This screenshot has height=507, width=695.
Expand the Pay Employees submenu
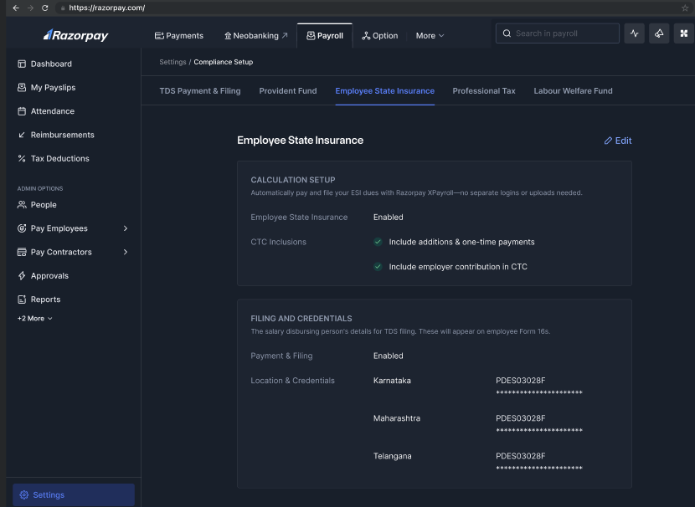tap(126, 228)
